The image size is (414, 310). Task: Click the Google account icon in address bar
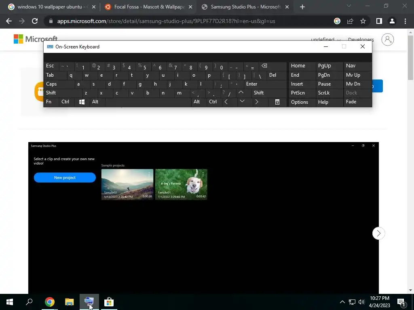pyautogui.click(x=337, y=21)
